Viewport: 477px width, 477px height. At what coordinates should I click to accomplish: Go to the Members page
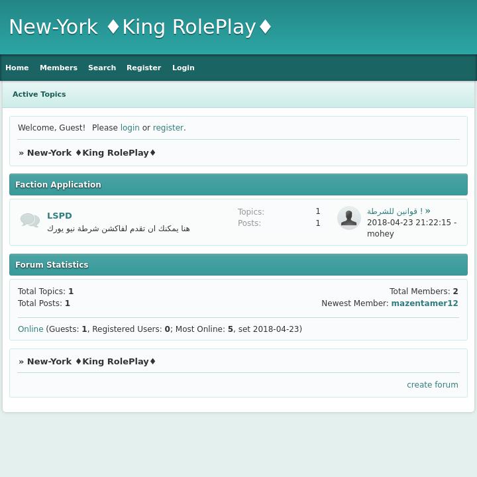[x=58, y=68]
